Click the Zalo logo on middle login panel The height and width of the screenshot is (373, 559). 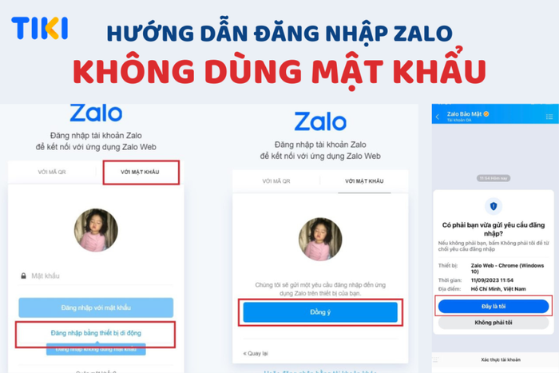(320, 121)
